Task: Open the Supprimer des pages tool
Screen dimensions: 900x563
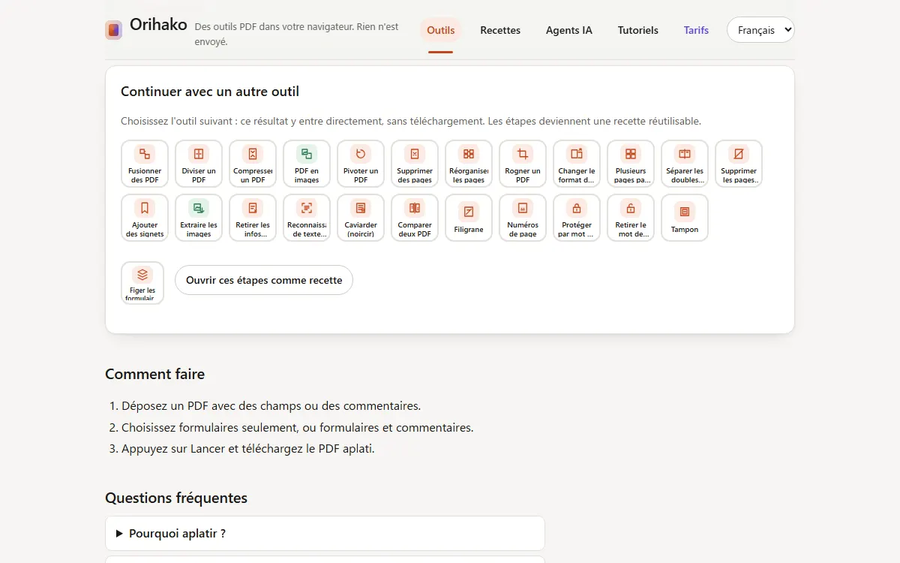Action: click(415, 164)
